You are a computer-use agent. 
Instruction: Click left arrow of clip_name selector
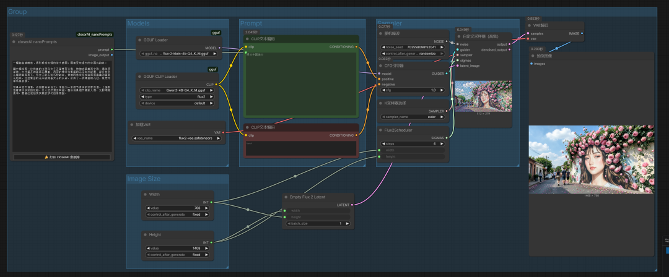point(143,90)
